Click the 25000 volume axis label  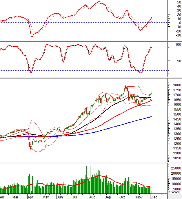(174, 168)
